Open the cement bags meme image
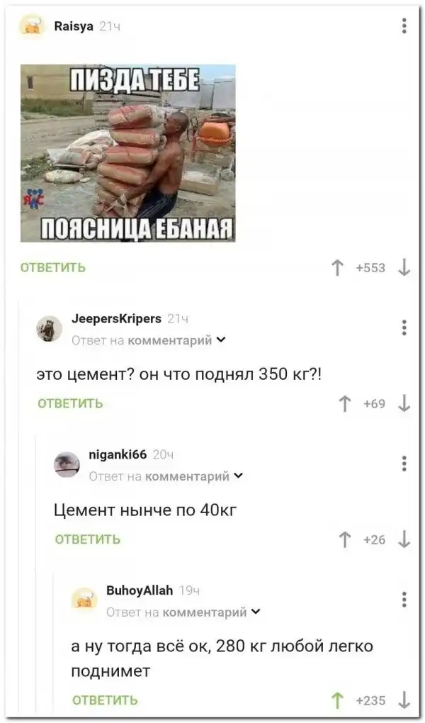This screenshot has height=723, width=425. 128,153
